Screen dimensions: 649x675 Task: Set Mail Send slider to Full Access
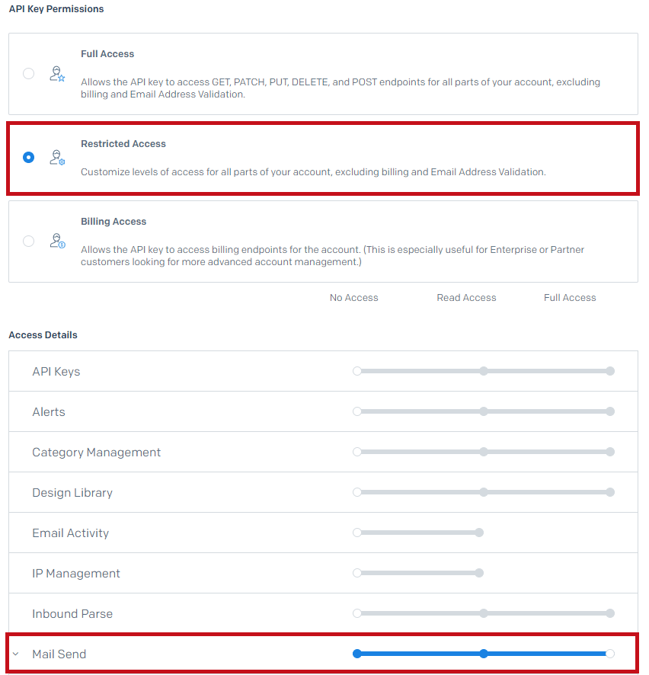610,654
